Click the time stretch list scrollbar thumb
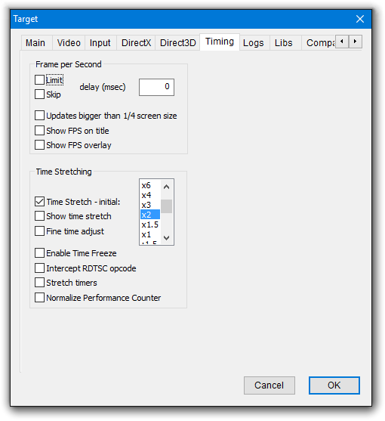385x421 pixels. [x=167, y=206]
